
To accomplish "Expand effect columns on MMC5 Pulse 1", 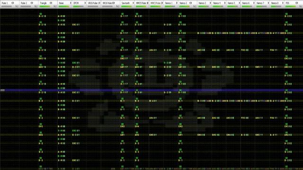I will tap(148, 3).
